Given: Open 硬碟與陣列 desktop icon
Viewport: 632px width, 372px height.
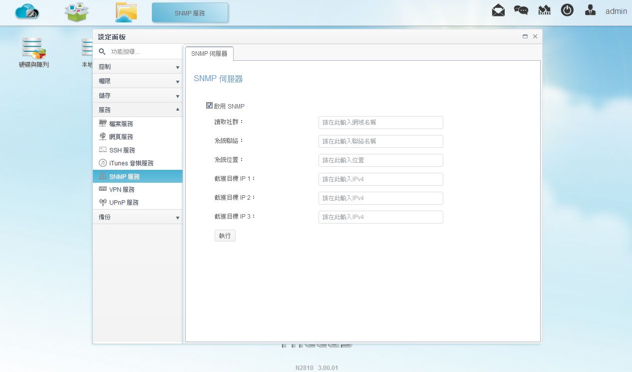Looking at the screenshot, I should [x=34, y=52].
